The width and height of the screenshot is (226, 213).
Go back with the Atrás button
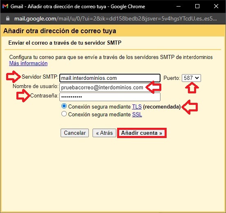pyautogui.click(x=104, y=133)
